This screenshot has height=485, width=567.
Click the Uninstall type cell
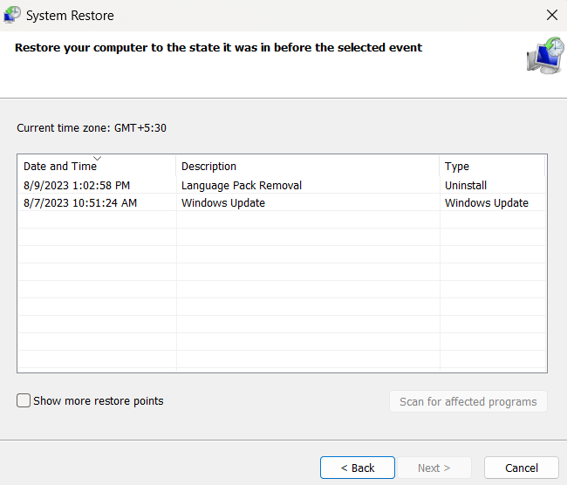(x=466, y=185)
